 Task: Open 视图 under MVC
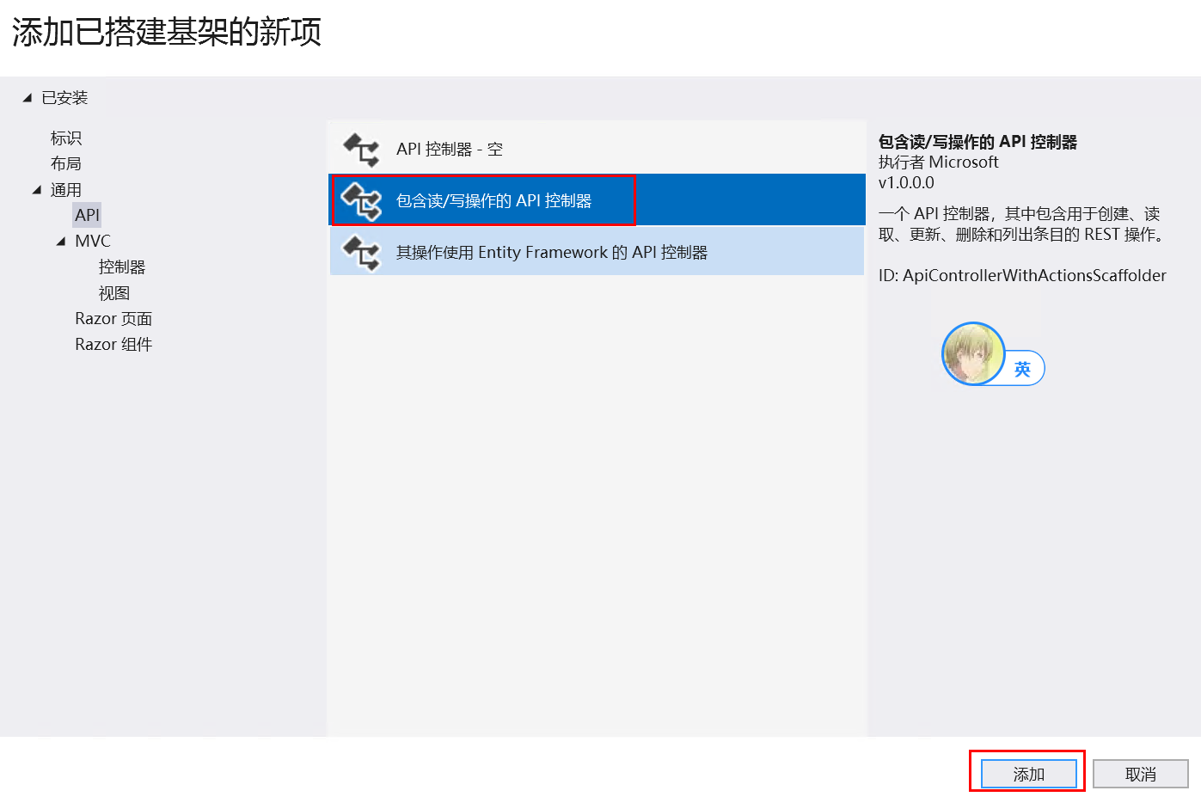coord(114,293)
